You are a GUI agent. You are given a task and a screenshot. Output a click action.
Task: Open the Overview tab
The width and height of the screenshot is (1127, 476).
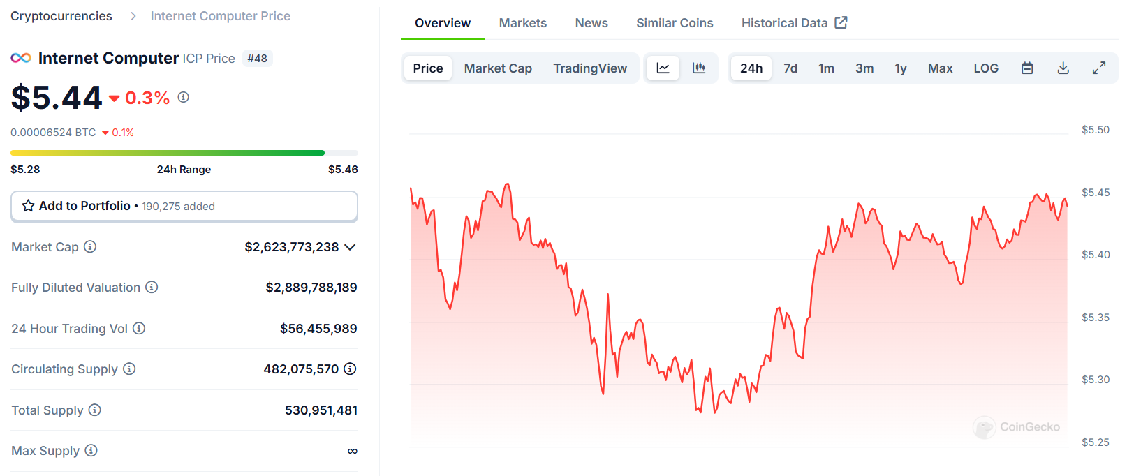(x=443, y=23)
